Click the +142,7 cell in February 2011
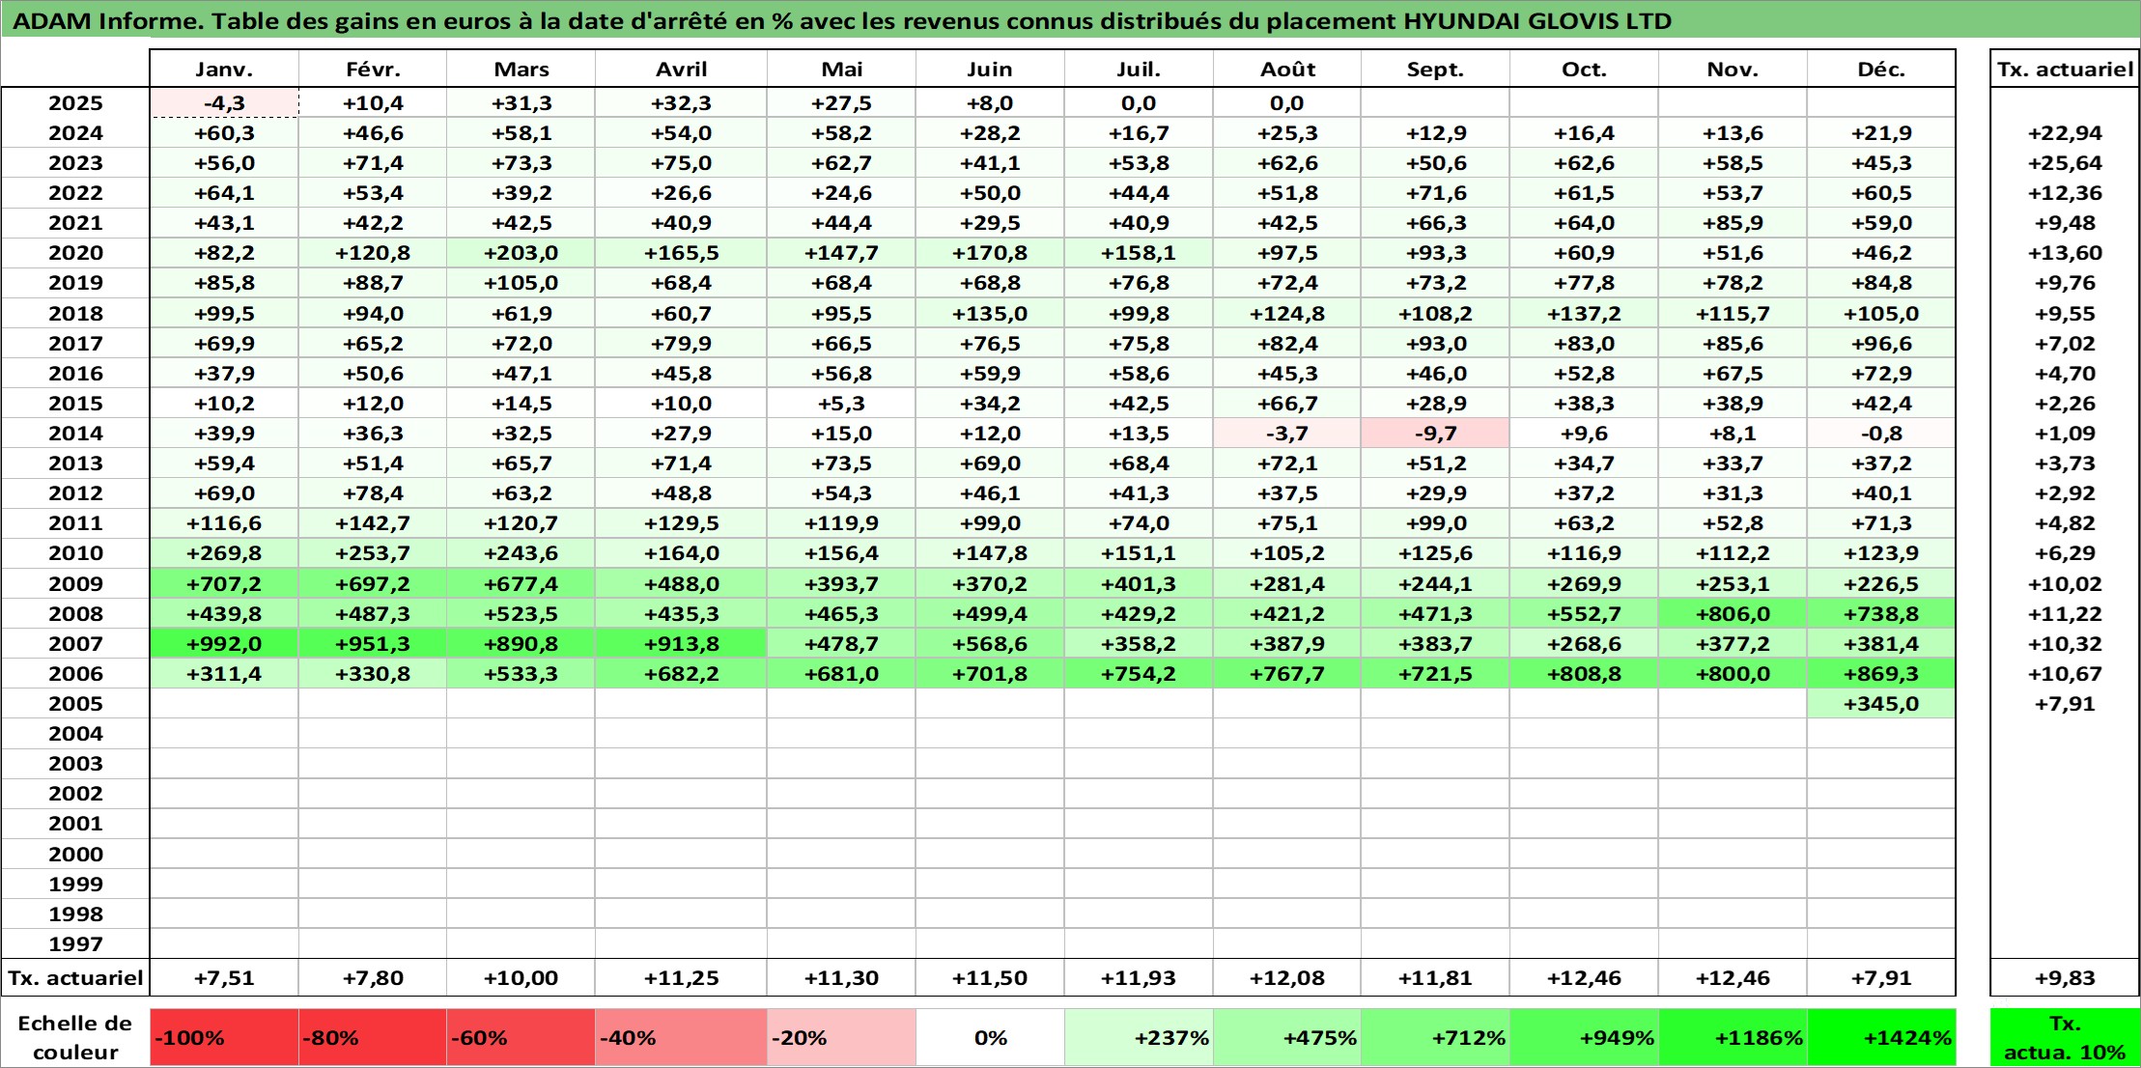Screen dimensions: 2141x1068 pos(373,523)
